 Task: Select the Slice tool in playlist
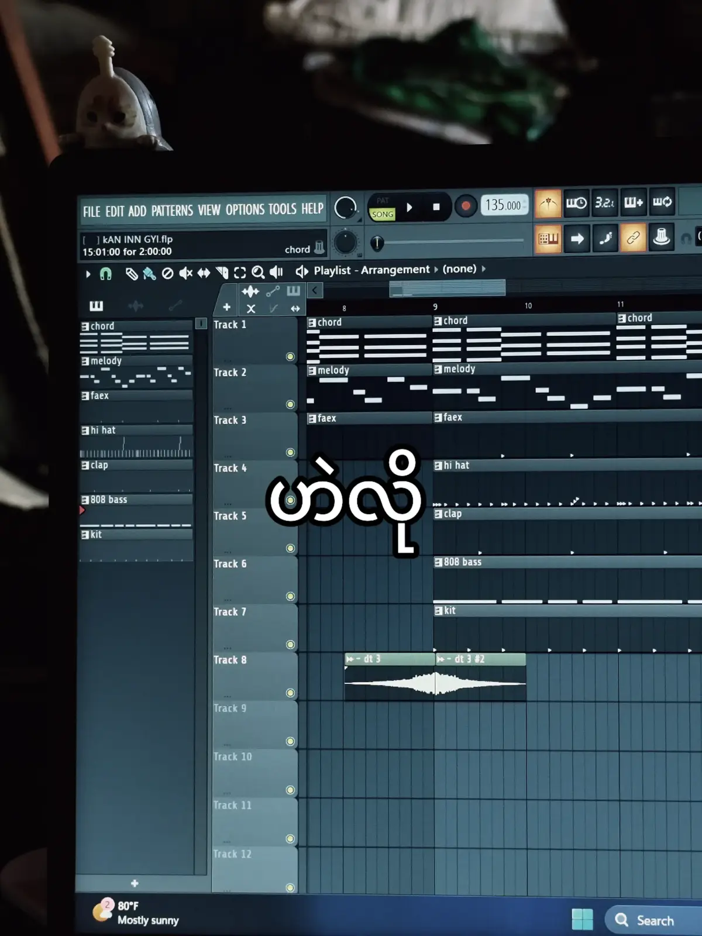coord(222,273)
